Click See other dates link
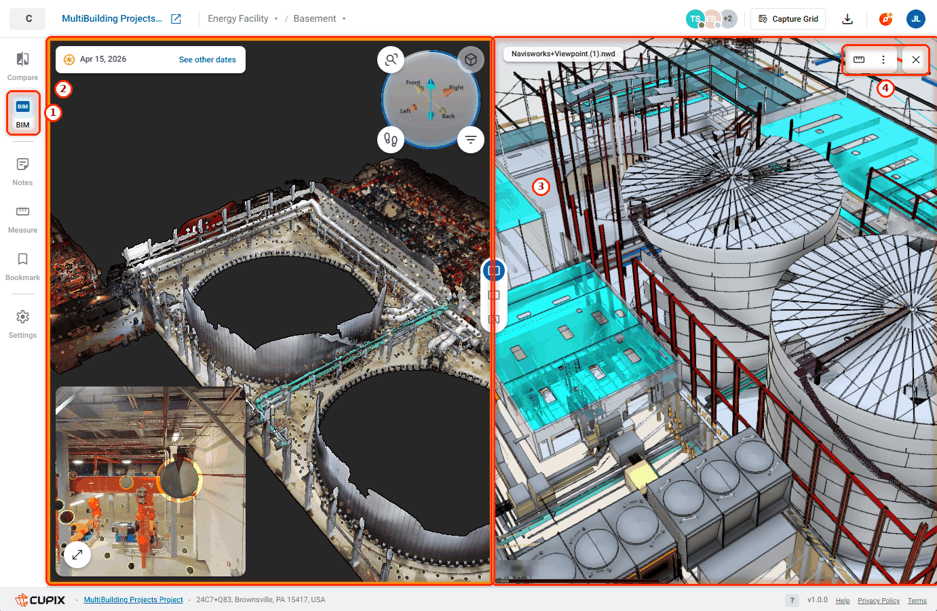Viewport: 937px width, 611px height. (x=208, y=60)
